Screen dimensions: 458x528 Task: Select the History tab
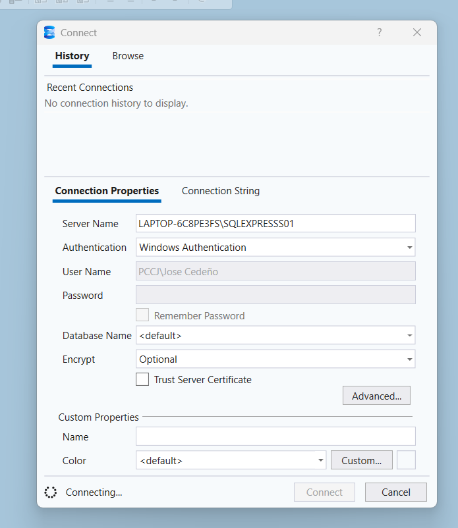pos(72,56)
